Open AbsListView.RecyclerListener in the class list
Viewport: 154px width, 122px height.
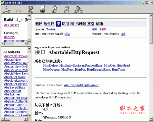click(x=16, y=70)
